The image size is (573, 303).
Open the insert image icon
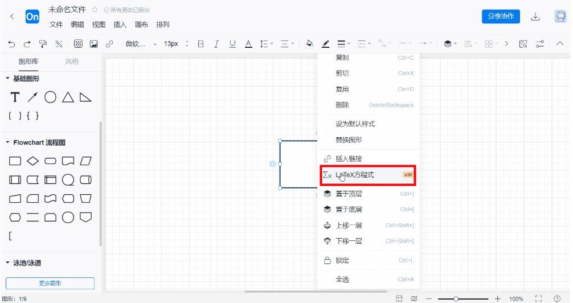93,44
